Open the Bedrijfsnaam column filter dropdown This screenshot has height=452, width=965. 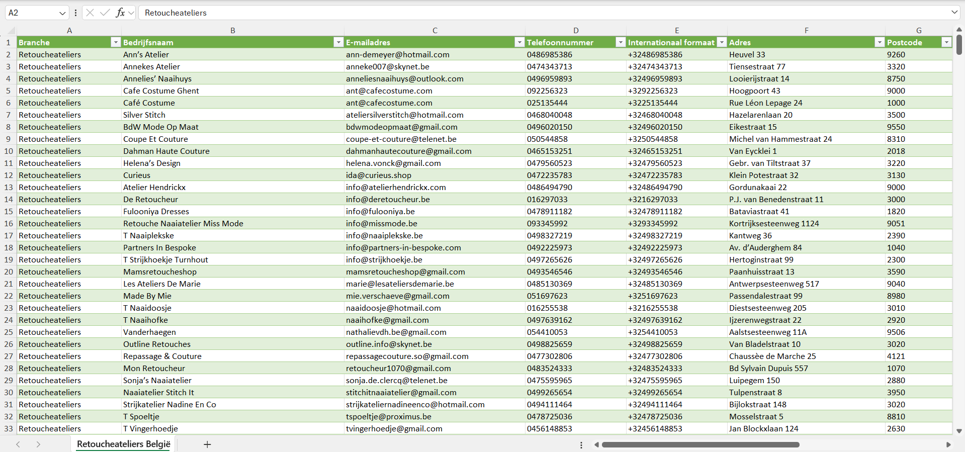pos(338,43)
